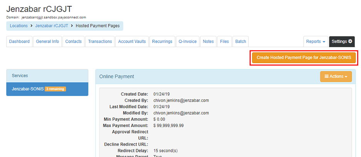The width and height of the screenshot is (361, 157).
Task: Open Settings with the gear icon
Action: click(342, 41)
